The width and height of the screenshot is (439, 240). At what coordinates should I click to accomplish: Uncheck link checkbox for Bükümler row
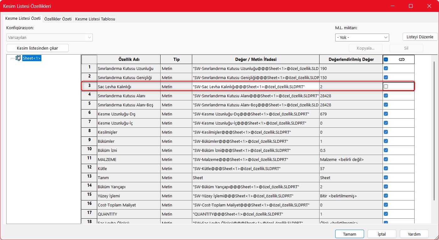click(x=386, y=141)
